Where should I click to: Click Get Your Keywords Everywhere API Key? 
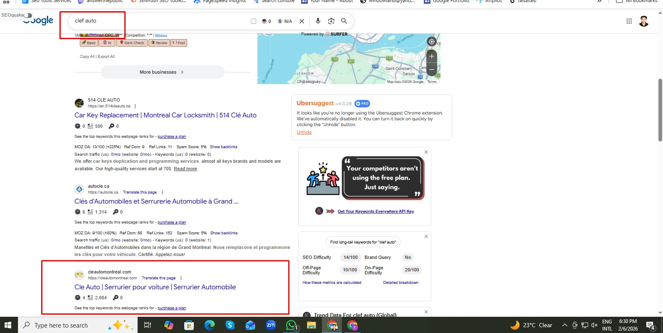click(376, 211)
